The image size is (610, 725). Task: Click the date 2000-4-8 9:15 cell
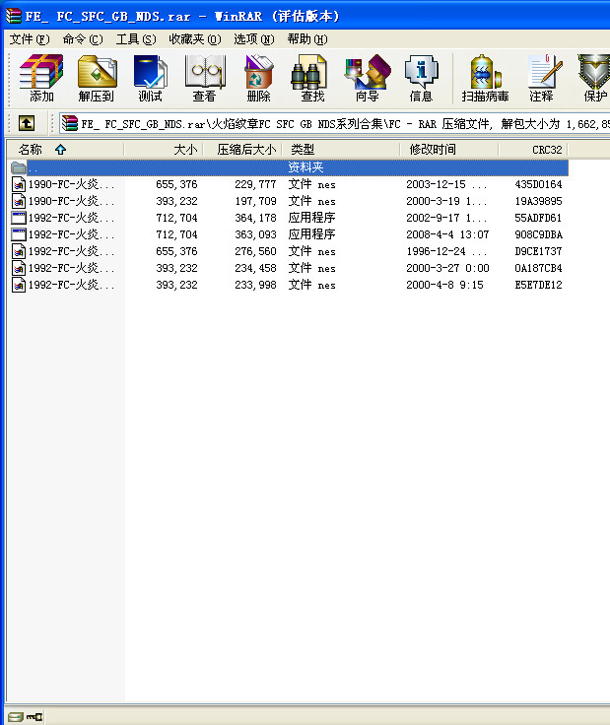[444, 285]
